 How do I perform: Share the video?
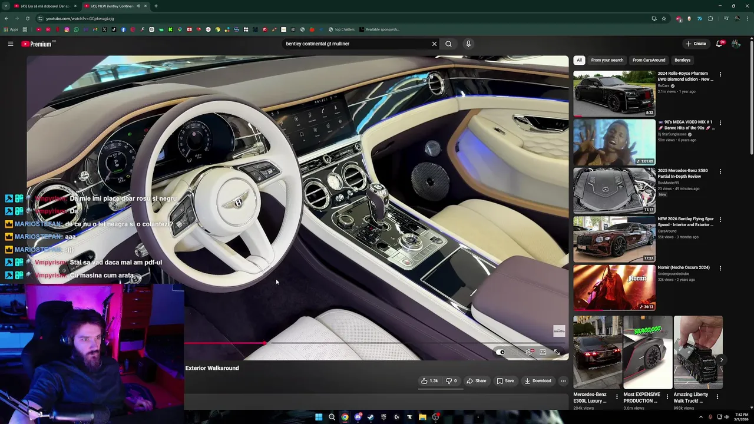pos(477,381)
